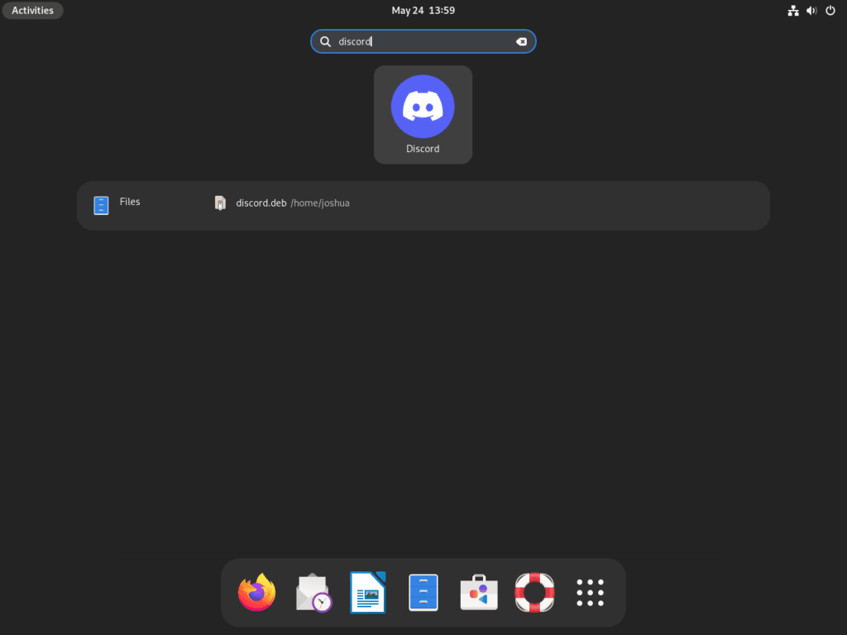Open Evolution mail from the dock
The width and height of the screenshot is (847, 635).
point(312,592)
